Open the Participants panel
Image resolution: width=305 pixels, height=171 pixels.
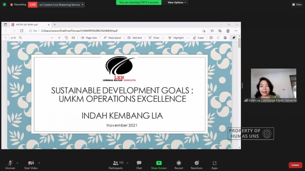116,165
